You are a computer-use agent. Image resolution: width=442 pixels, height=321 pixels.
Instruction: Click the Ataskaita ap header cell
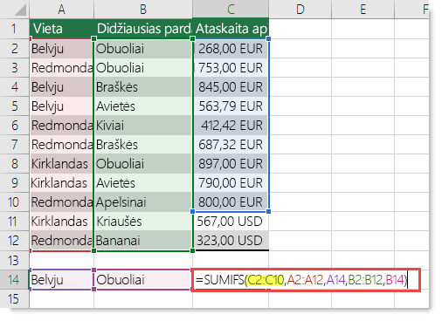[231, 29]
